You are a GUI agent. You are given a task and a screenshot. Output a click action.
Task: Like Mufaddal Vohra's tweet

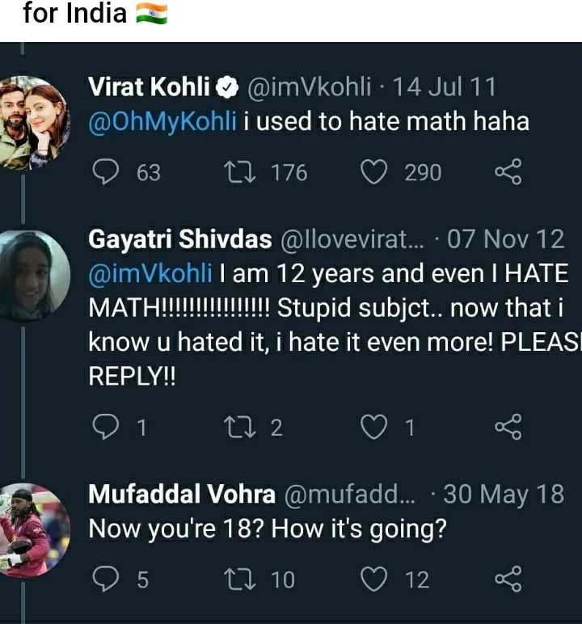373,579
